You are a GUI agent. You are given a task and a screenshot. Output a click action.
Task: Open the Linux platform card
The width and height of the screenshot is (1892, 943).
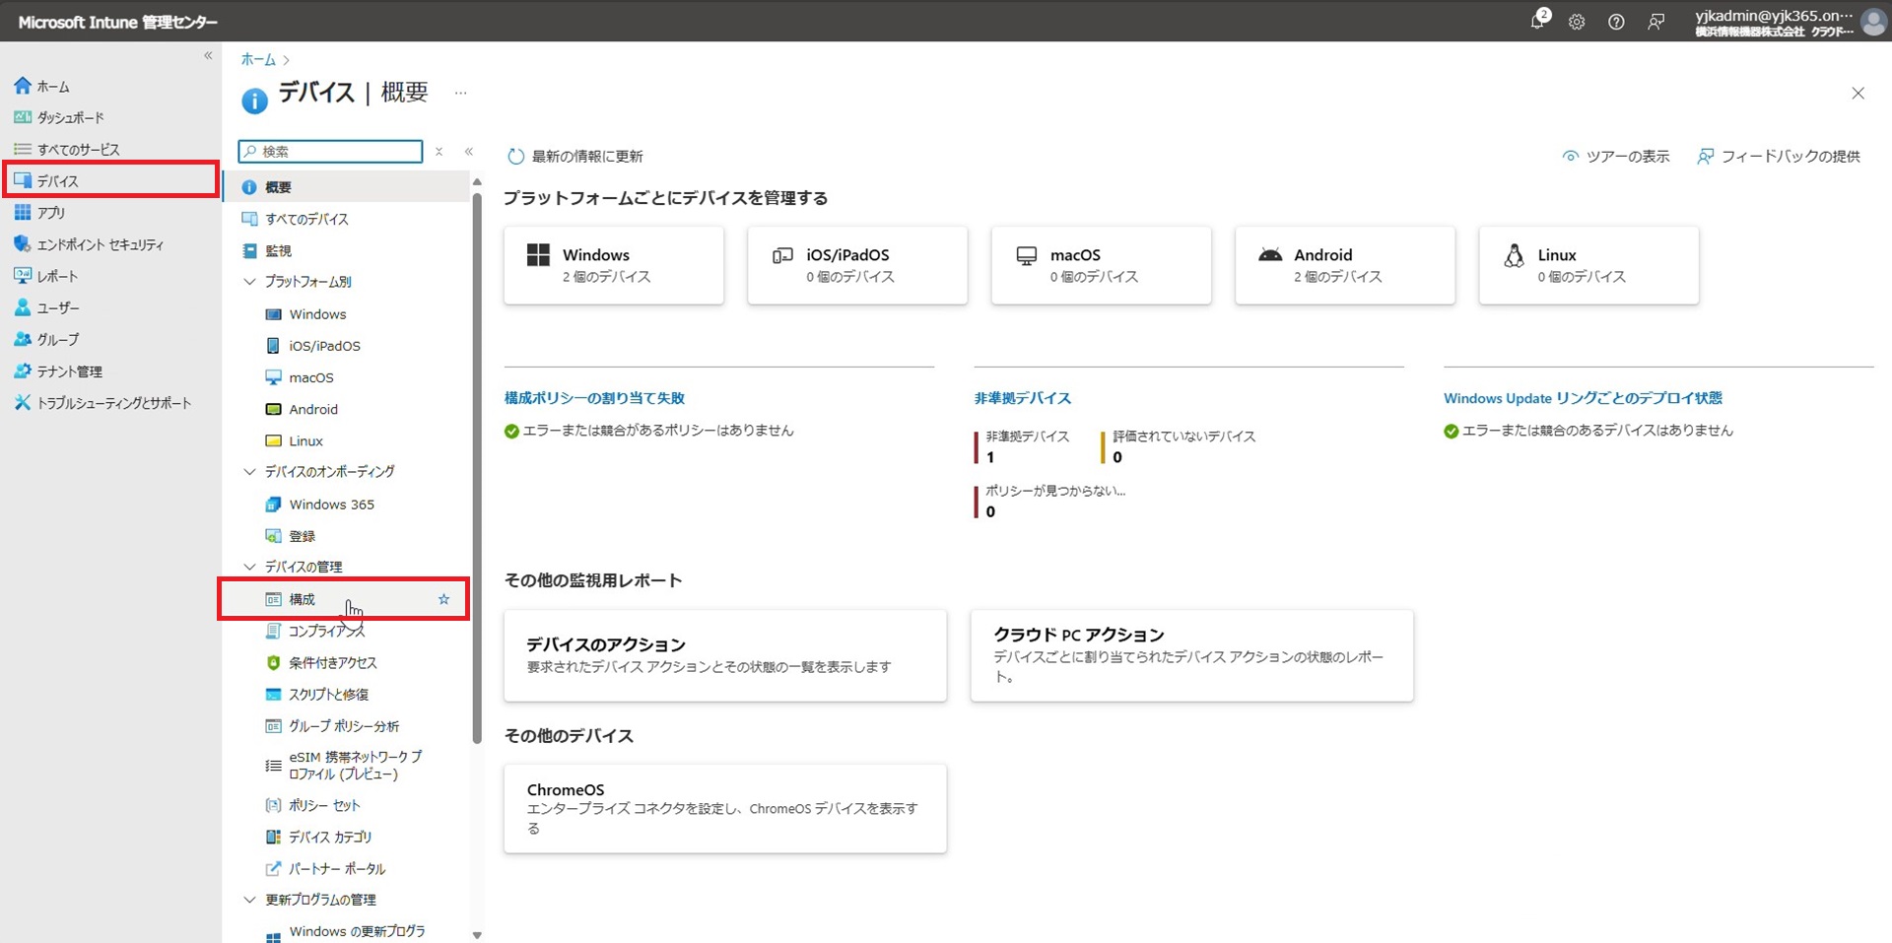(1588, 265)
